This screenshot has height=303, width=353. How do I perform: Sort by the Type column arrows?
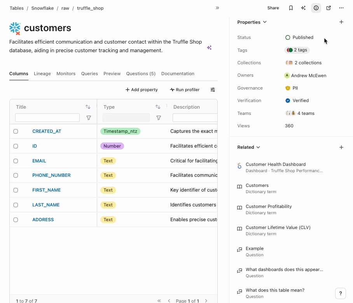point(158,107)
